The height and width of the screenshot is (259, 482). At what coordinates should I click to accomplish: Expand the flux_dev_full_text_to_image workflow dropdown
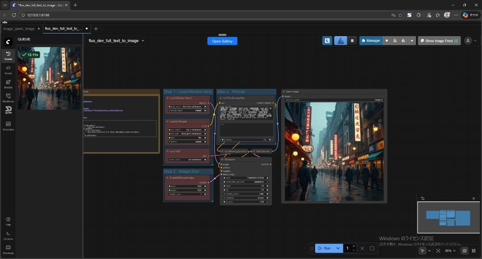143,41
